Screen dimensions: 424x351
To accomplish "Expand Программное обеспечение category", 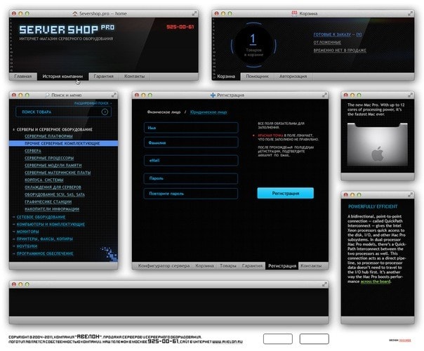I will [13, 253].
